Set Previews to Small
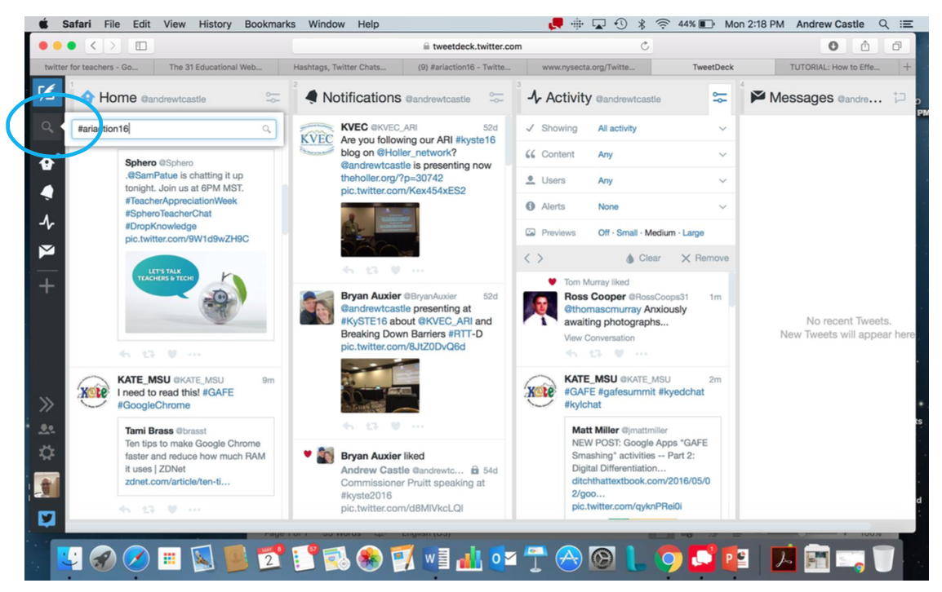This screenshot has height=592, width=942. tap(627, 232)
